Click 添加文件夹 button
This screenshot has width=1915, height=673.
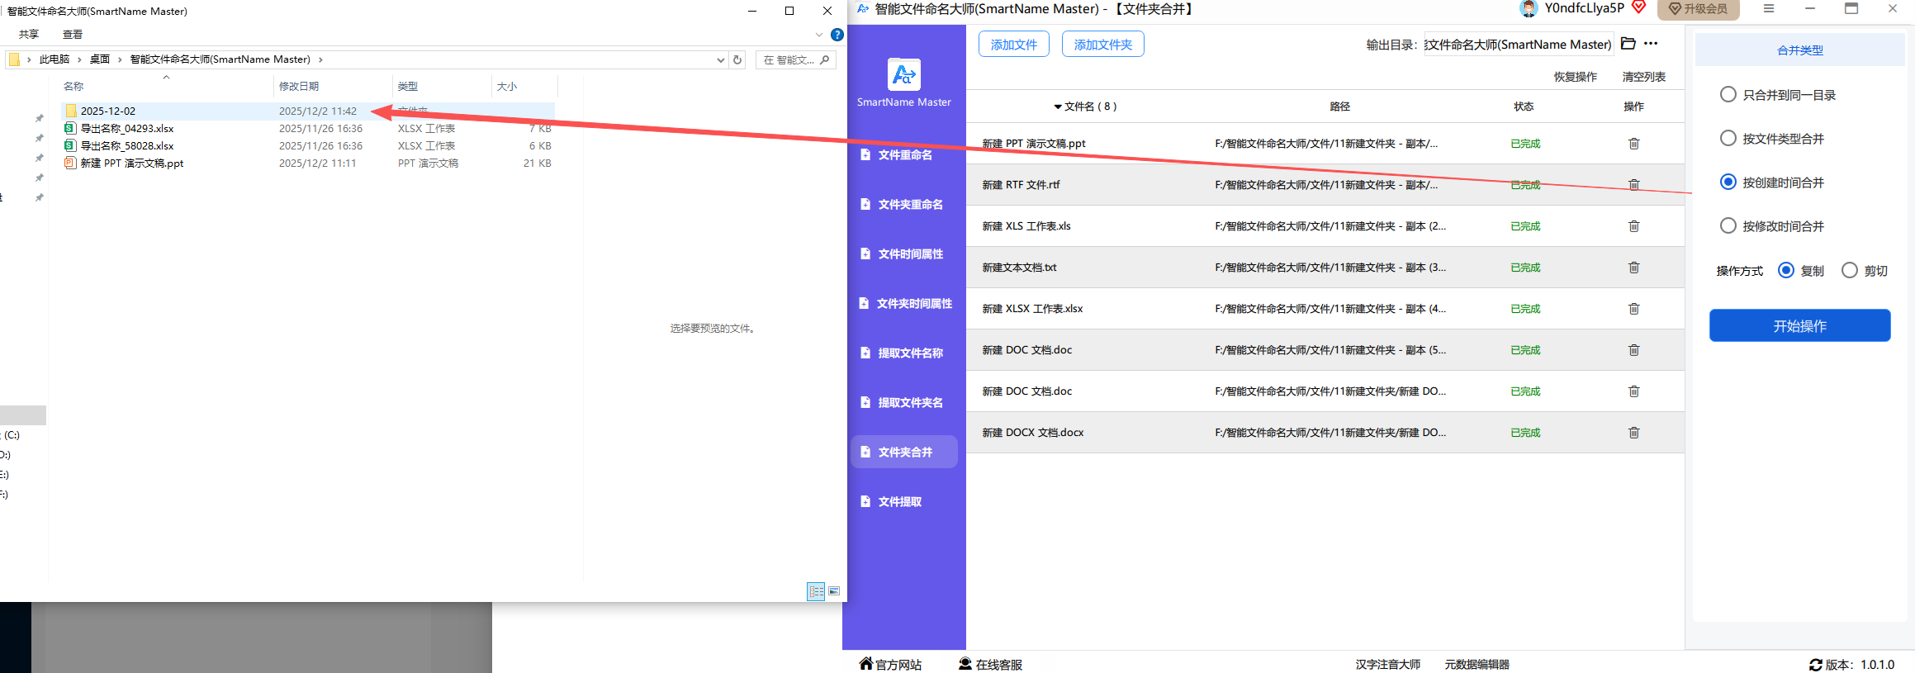point(1102,45)
